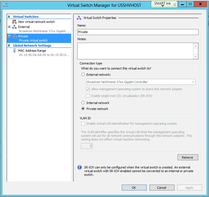
Task: Click the Apply button
Action: click(x=189, y=188)
